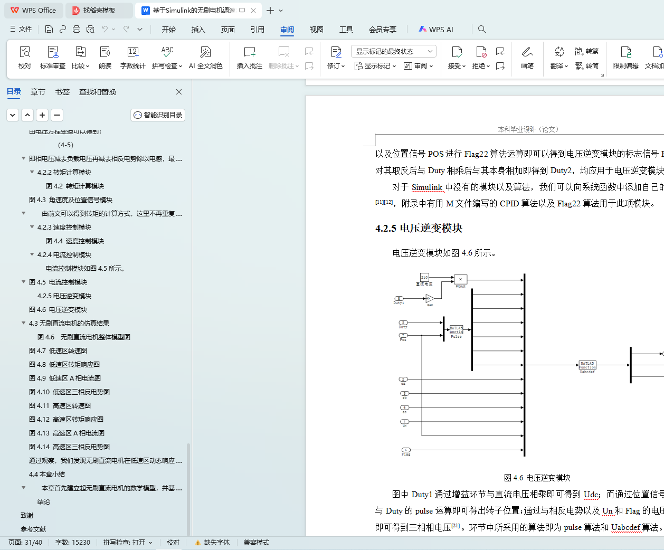
Task: Switch to 视图 ribbon tab
Action: 317,30
